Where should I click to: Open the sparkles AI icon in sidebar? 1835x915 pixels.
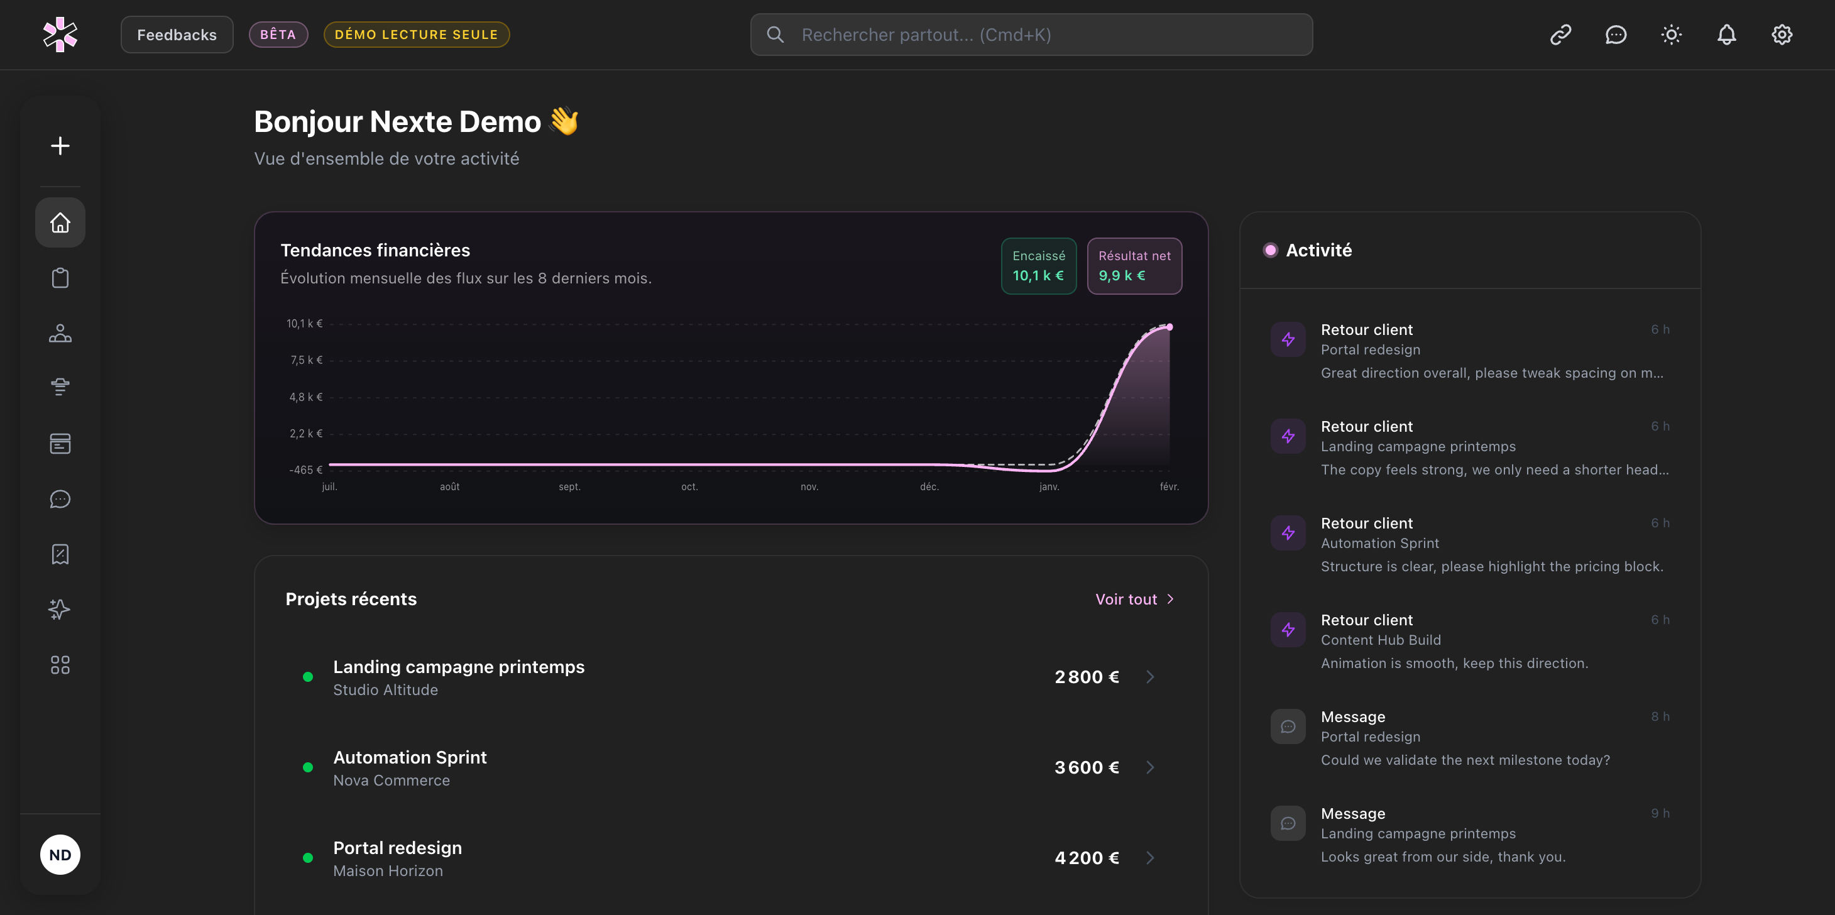60,610
